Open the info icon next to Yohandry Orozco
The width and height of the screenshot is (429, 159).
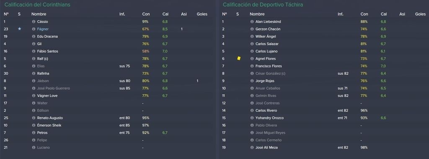[x=252, y=118]
